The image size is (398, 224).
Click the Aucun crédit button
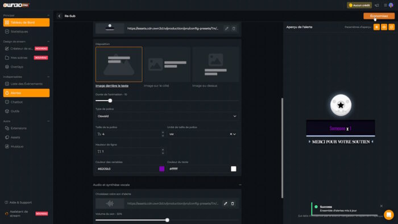point(359,5)
